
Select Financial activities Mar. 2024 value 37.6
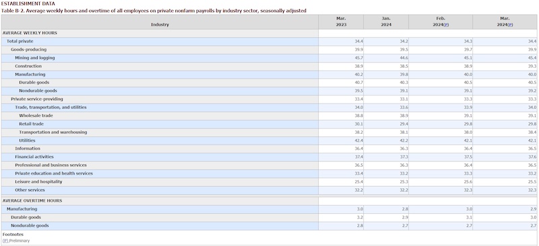532,157
